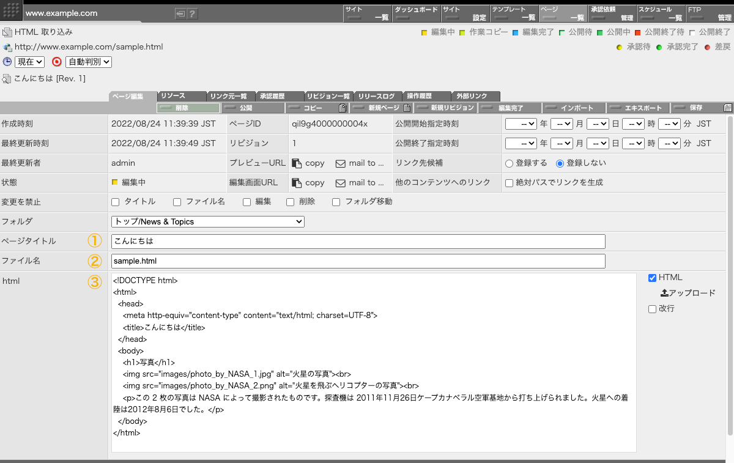
Task: Switch to the リソース tab
Action: point(181,96)
